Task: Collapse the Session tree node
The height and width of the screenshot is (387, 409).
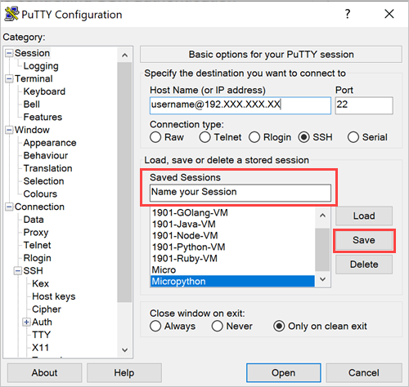Action: point(9,53)
